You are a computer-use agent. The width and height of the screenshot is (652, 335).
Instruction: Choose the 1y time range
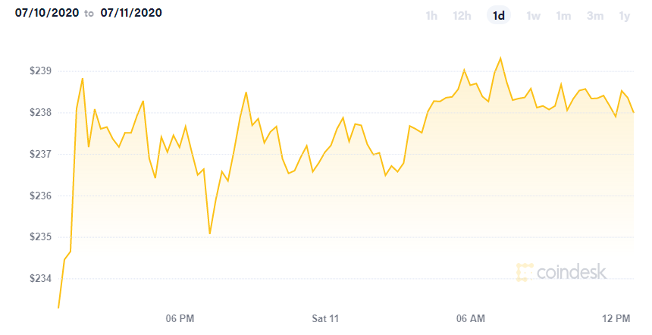[625, 16]
